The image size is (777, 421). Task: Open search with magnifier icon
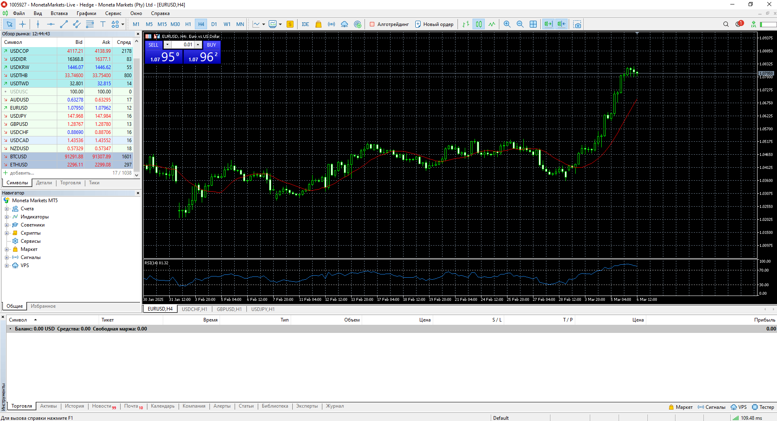[726, 24]
